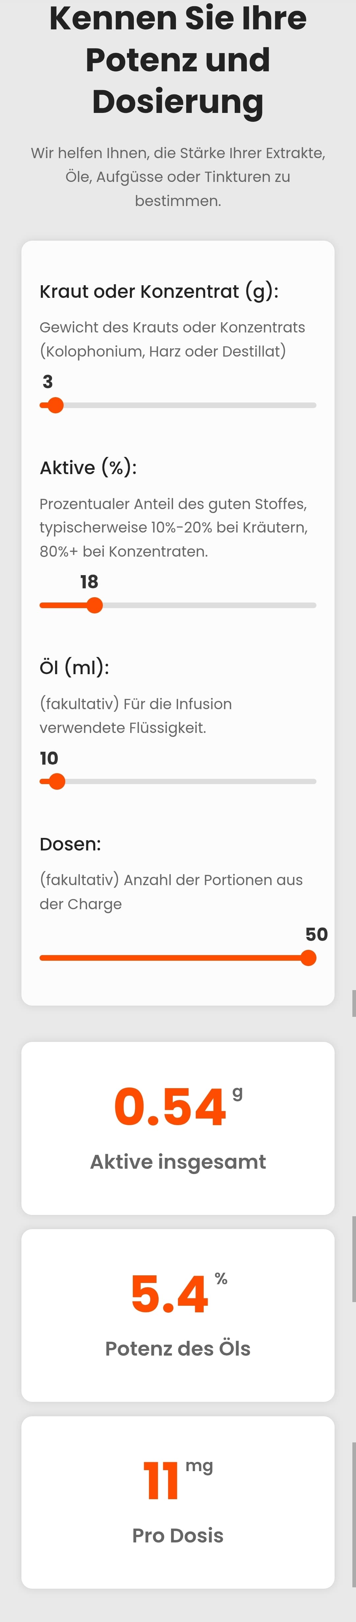Click the value 18 above the Aktive slider
The height and width of the screenshot is (1622, 356).
point(89,582)
